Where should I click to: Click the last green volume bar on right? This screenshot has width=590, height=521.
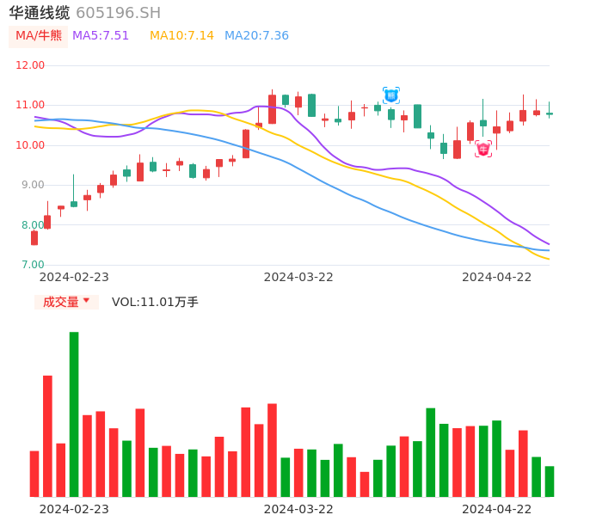tap(550, 481)
